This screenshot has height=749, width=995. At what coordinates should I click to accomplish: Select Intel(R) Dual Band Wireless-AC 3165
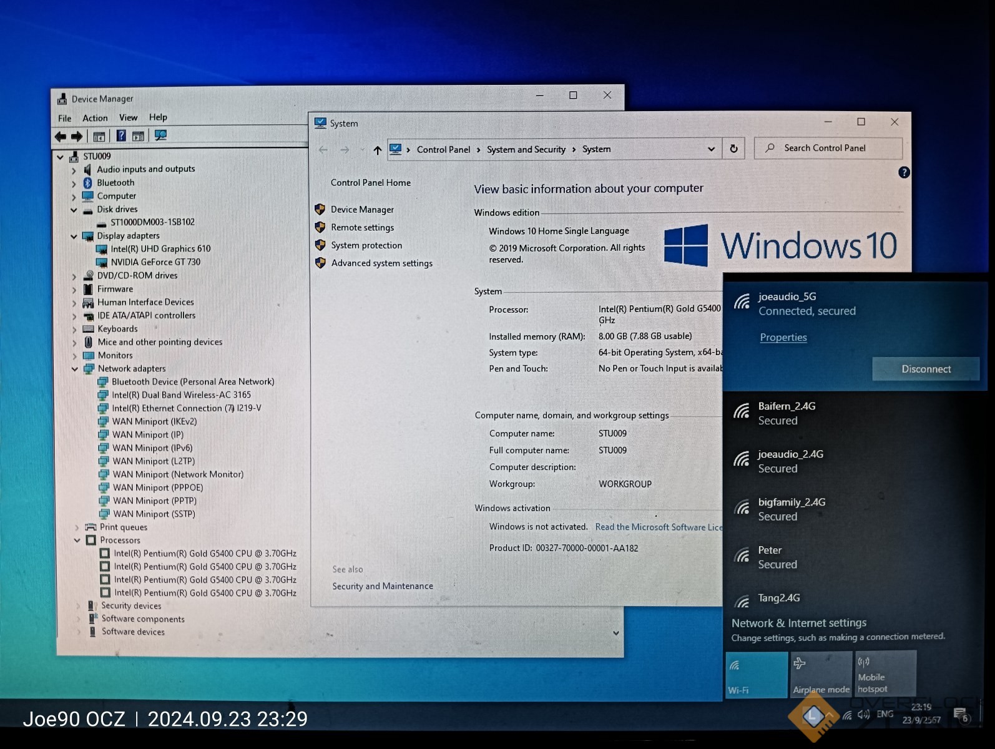coord(181,395)
